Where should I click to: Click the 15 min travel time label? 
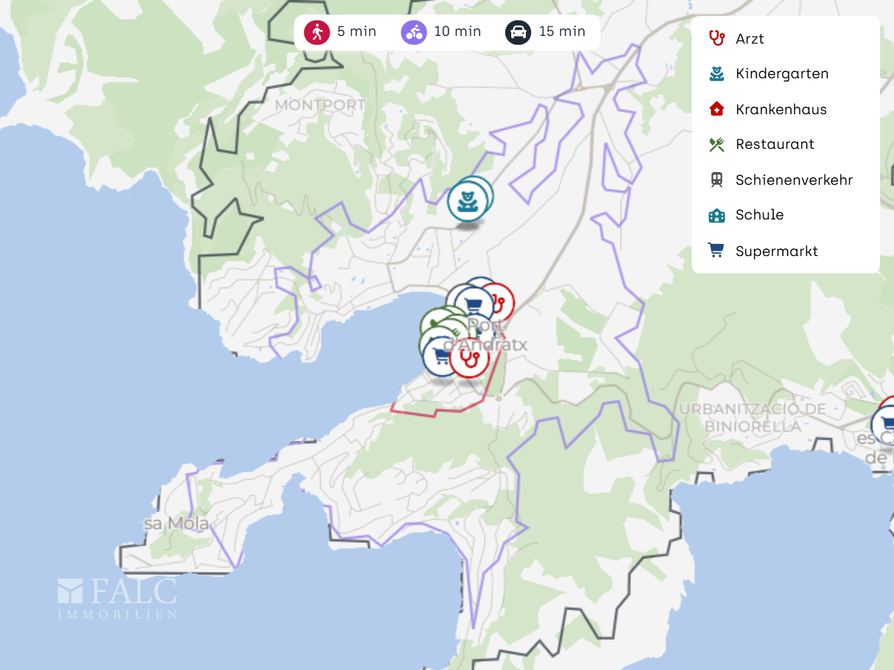(x=562, y=31)
